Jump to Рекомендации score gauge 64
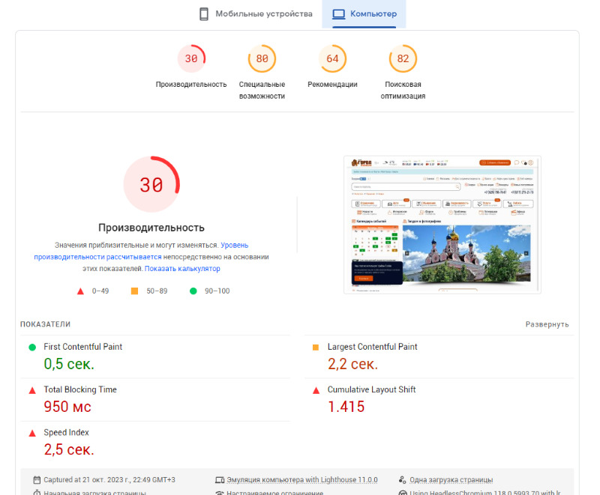Image resolution: width=600 pixels, height=495 pixels. point(332,59)
